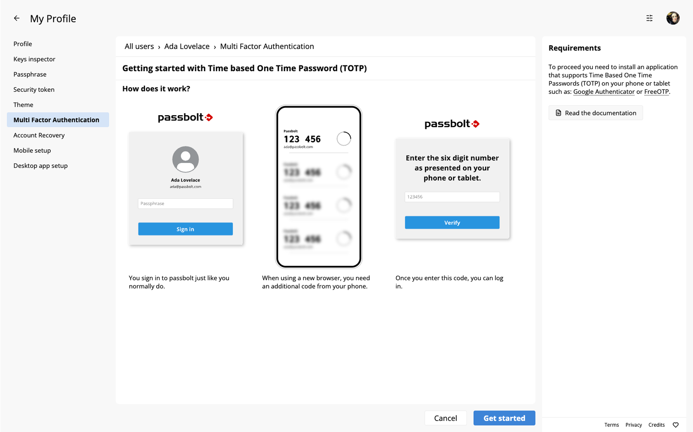Click the Passphrase field in illustration
Image resolution: width=693 pixels, height=432 pixels.
click(x=186, y=203)
